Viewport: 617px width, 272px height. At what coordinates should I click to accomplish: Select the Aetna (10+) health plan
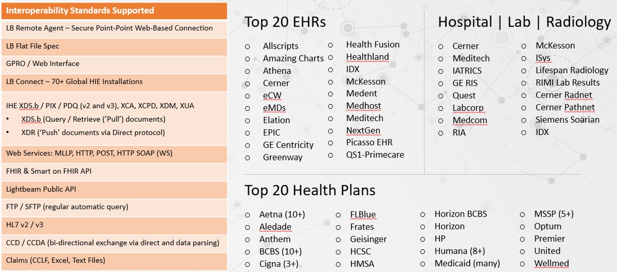click(x=282, y=214)
